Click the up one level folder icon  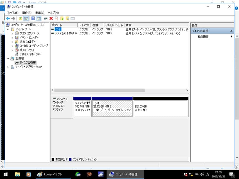pos(21,18)
